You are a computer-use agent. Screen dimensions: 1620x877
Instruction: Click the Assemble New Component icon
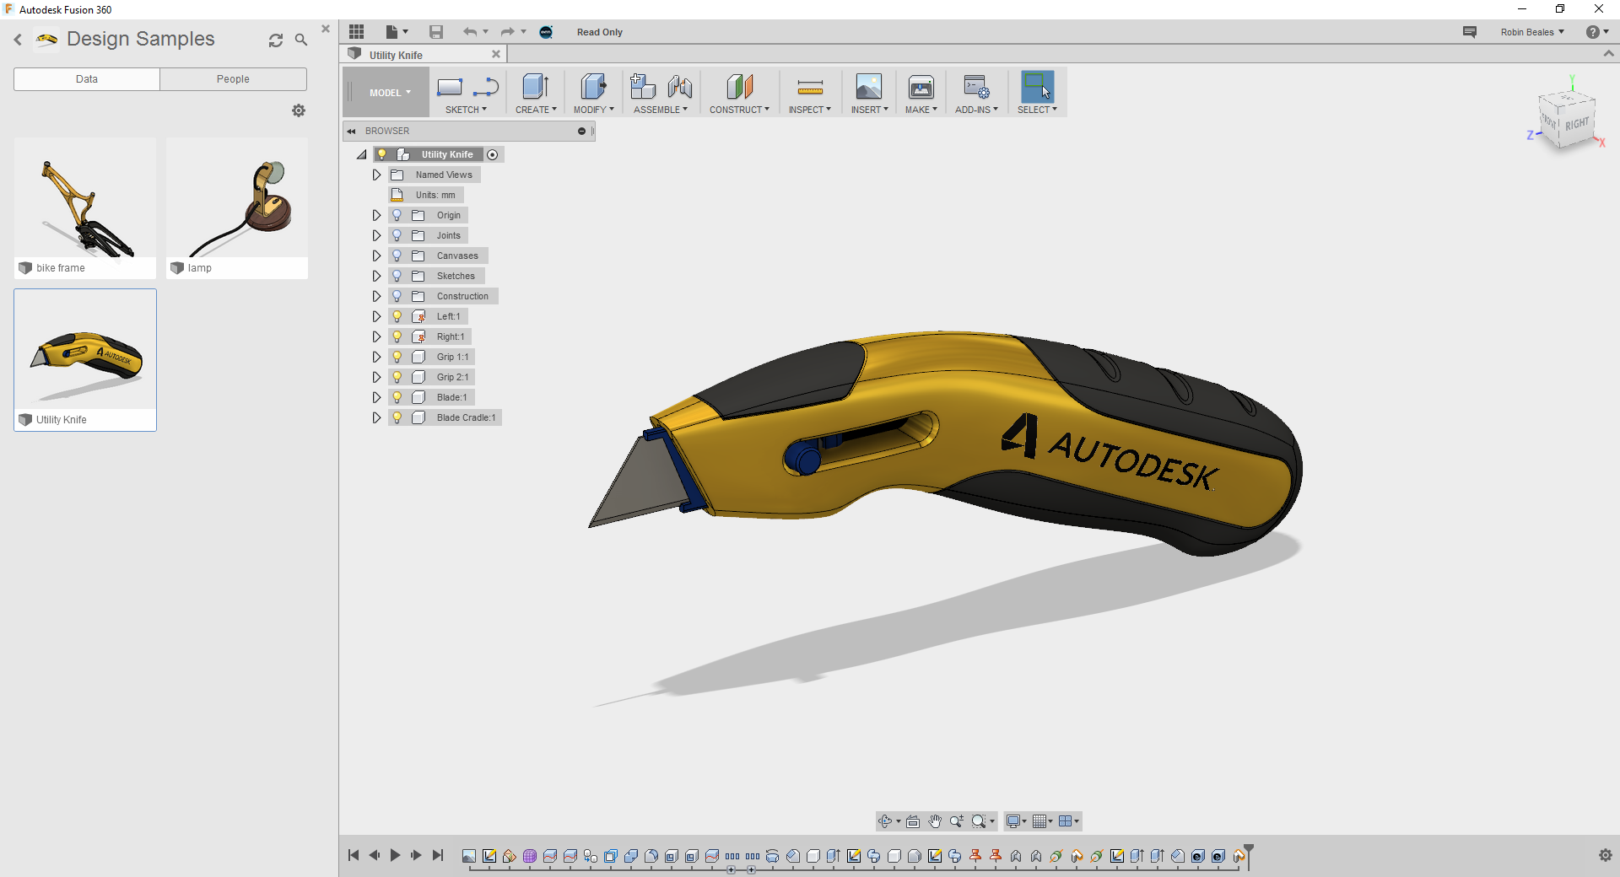[642, 87]
